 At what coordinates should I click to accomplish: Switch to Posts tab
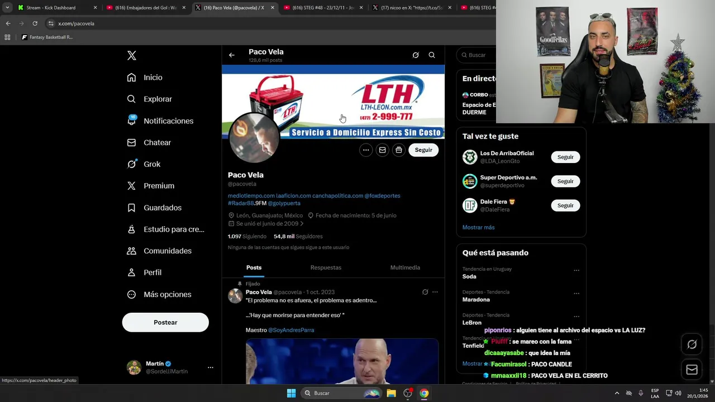pos(254,267)
